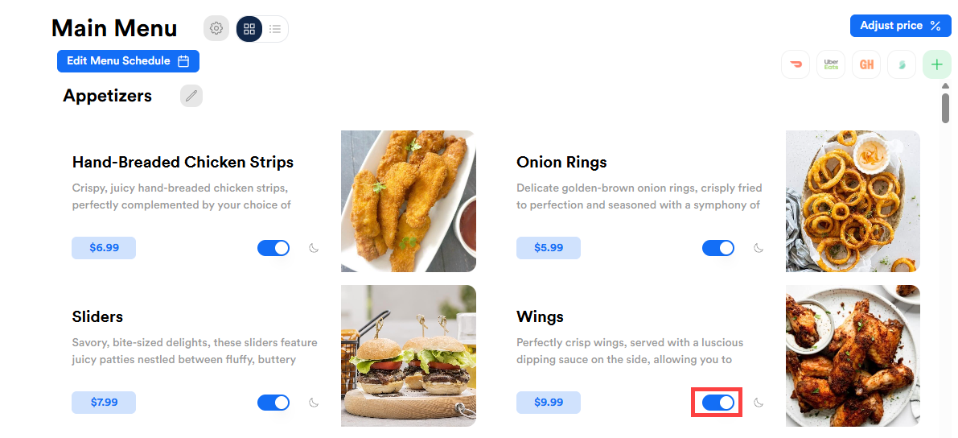This screenshot has height=438, width=958.
Task: Toggle Wings availability switch
Action: (717, 403)
